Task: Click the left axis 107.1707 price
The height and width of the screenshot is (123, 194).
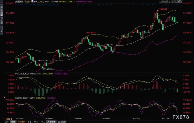Action: pos(10,43)
